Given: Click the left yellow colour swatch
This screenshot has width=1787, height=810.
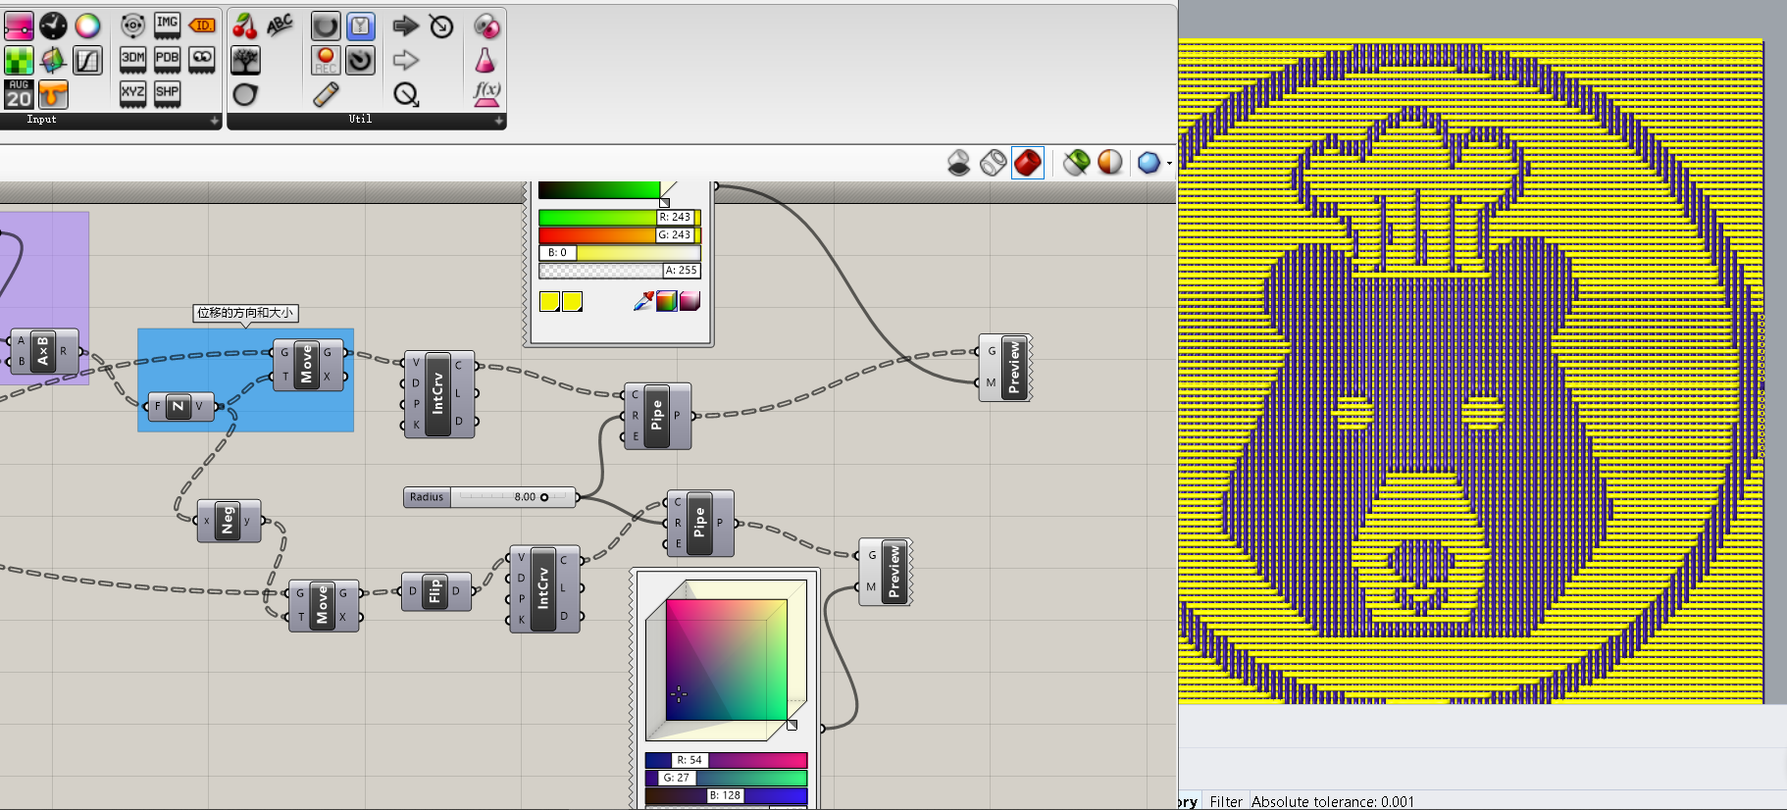Looking at the screenshot, I should (549, 301).
